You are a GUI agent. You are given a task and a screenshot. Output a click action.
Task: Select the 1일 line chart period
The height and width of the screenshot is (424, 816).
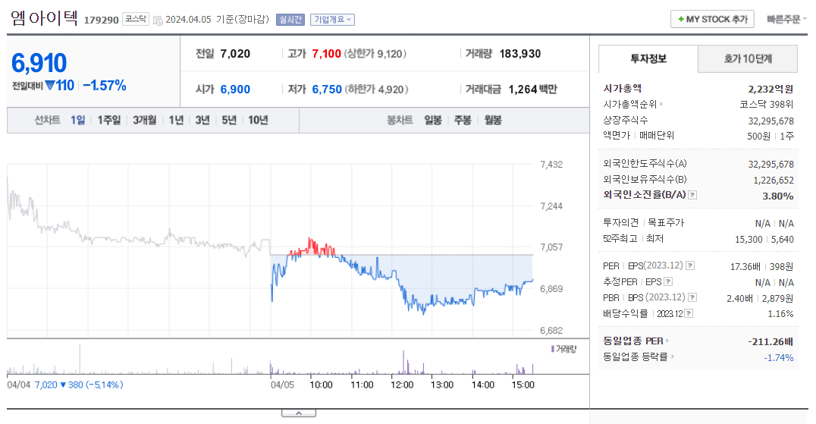click(x=78, y=120)
